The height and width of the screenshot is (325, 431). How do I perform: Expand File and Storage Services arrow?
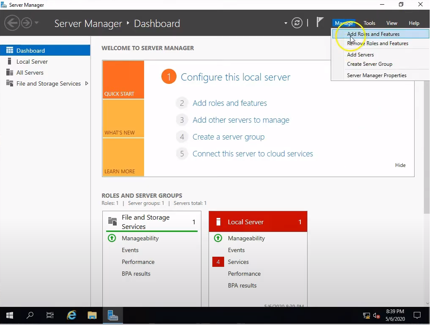pos(87,83)
